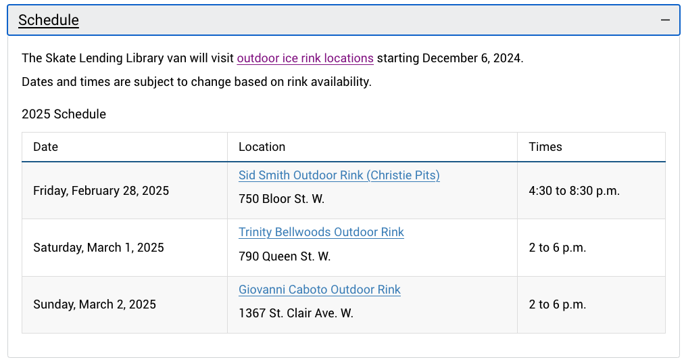684x364 pixels.
Task: Click the dates subject to change notice
Action: 196,82
